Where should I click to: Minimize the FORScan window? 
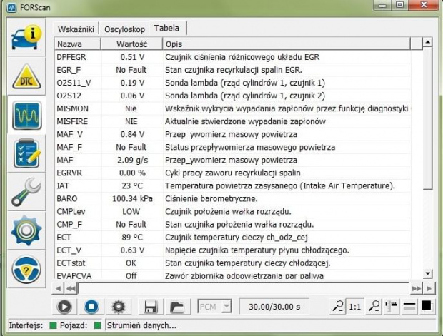[383, 6]
